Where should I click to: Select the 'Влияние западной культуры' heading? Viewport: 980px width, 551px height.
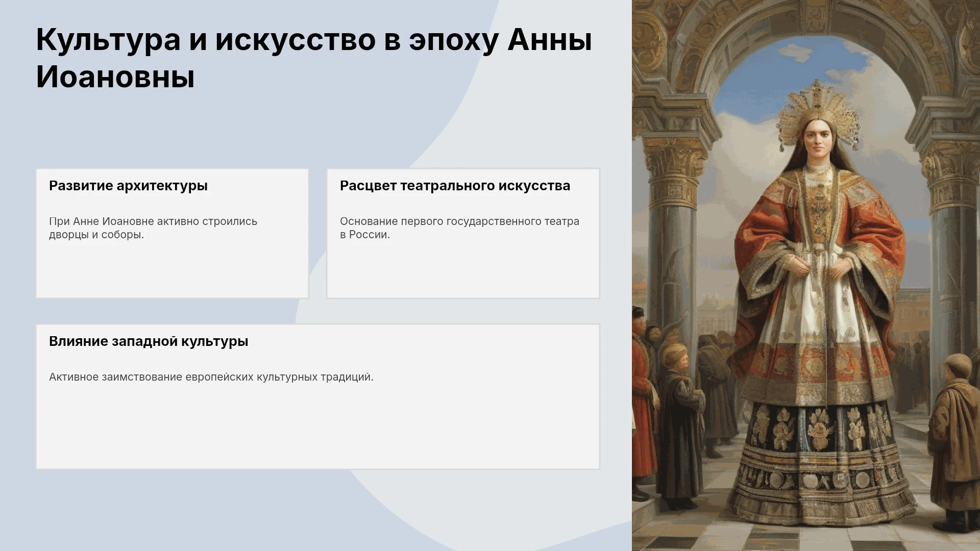pyautogui.click(x=149, y=341)
